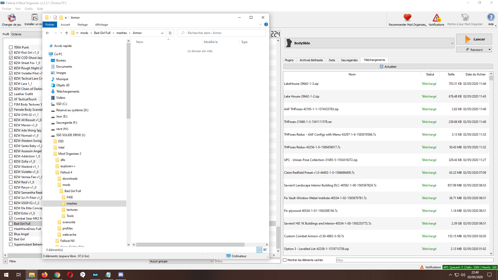This screenshot has height=280, width=498.
Task: Click the Explorer properties quick-access icon
Action: pos(55,18)
